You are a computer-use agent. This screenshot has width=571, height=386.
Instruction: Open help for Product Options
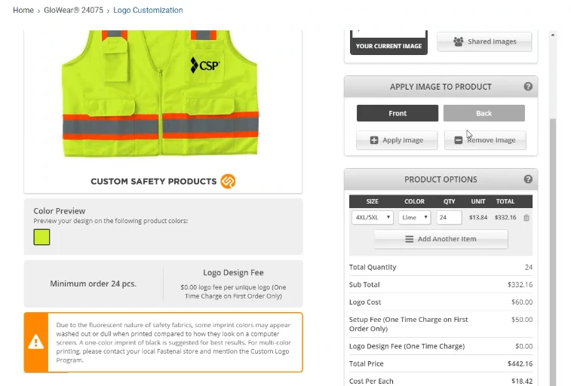(528, 179)
